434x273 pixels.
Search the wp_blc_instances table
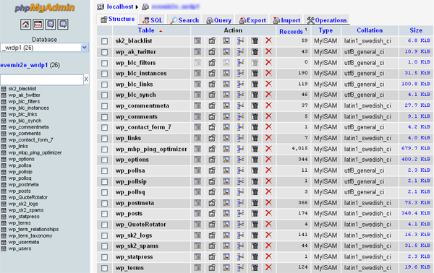[226, 73]
